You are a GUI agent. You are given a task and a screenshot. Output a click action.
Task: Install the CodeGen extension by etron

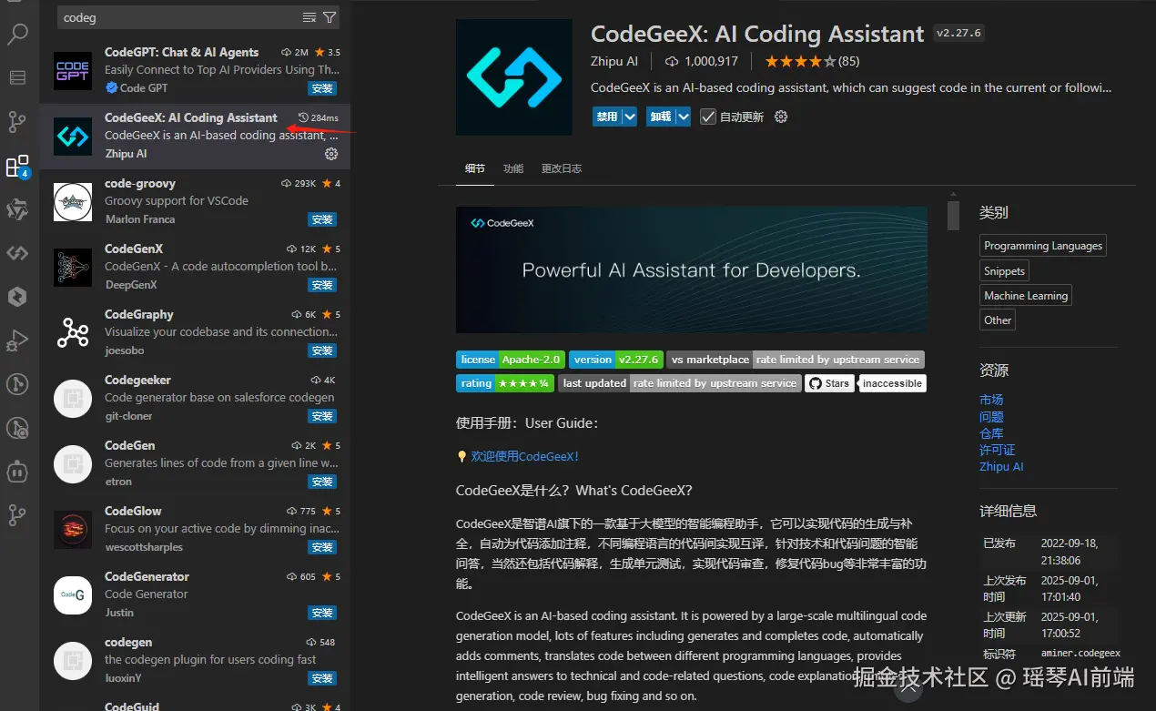322,482
